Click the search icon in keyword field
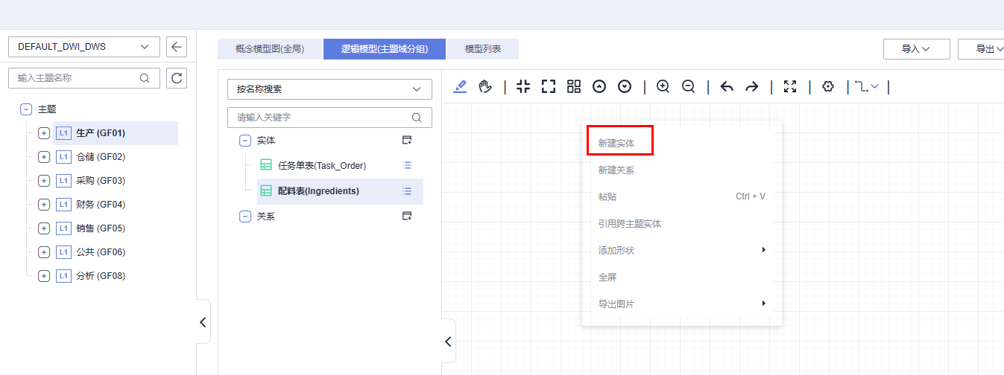 pyautogui.click(x=417, y=118)
